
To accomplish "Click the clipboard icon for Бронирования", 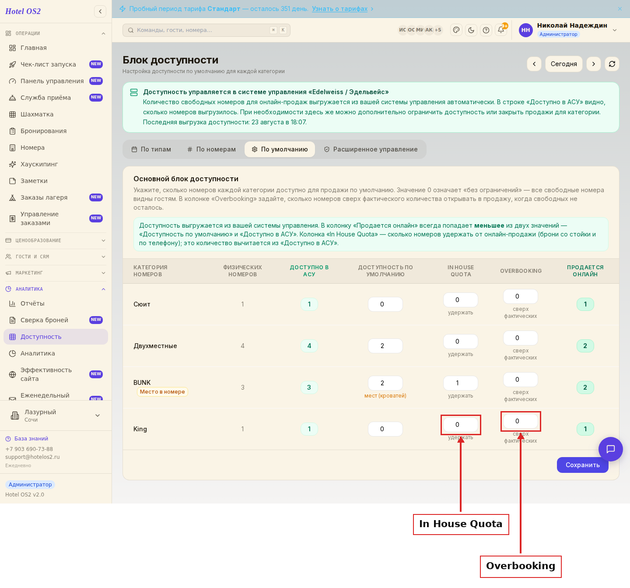I will 13,131.
